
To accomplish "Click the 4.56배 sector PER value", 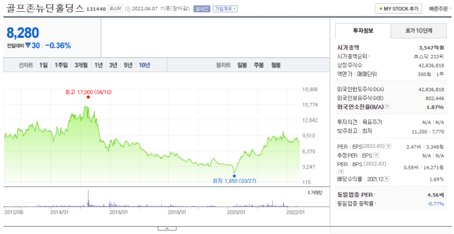I will pos(436,195).
